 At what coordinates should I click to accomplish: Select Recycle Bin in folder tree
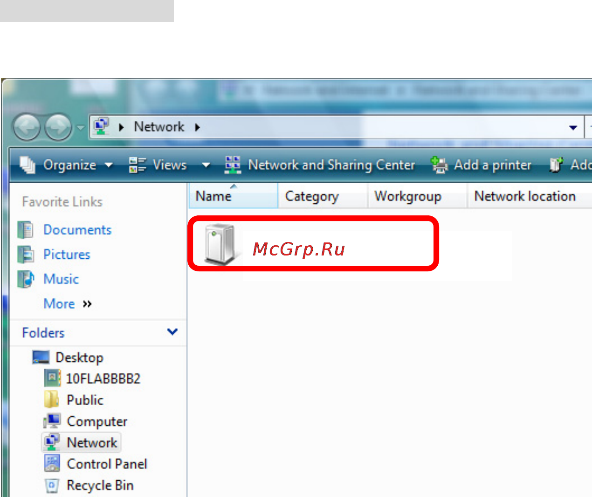(100, 485)
